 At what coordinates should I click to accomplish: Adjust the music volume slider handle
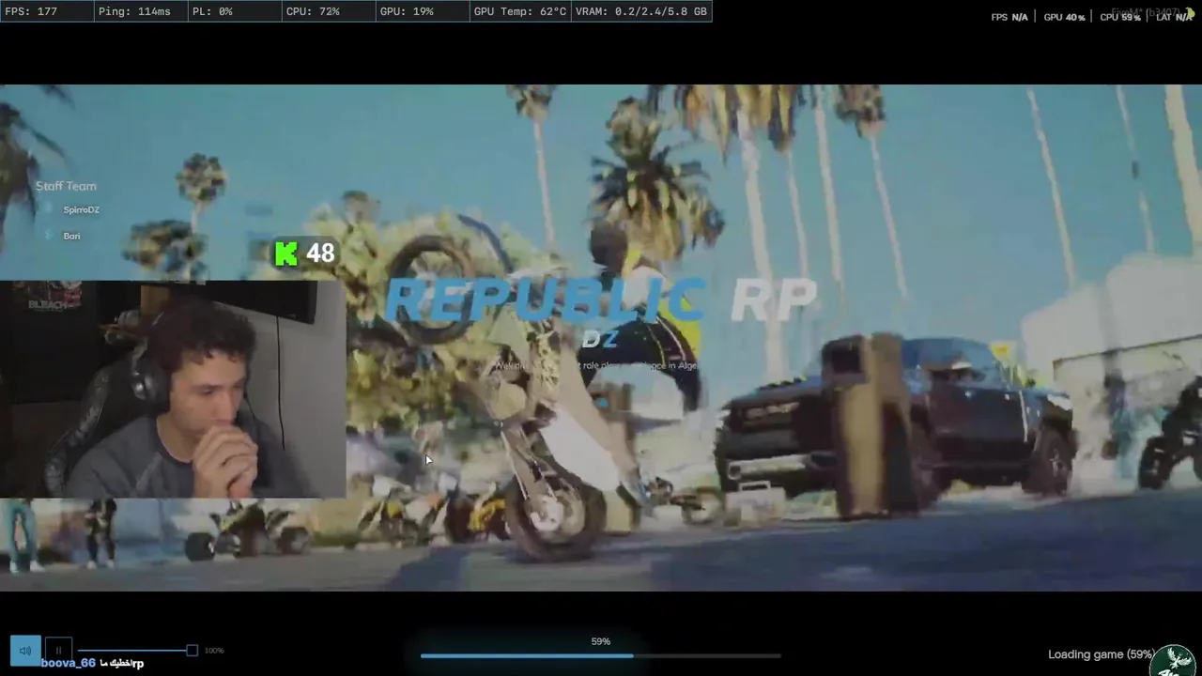[x=192, y=650]
